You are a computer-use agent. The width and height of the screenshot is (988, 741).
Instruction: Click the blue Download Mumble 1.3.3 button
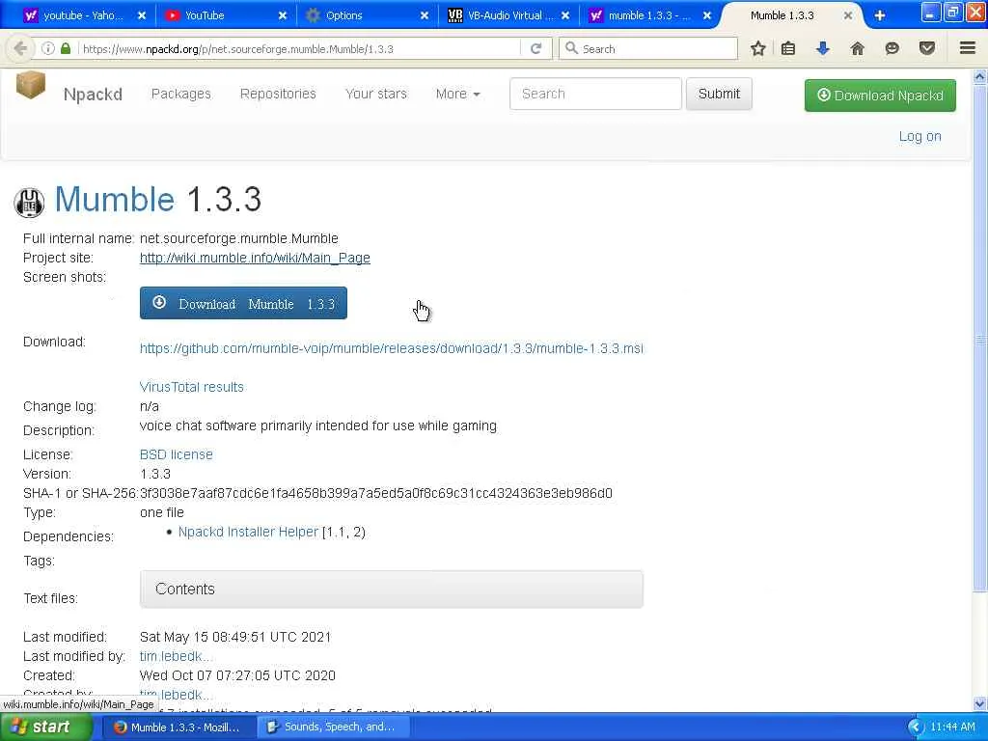[243, 303]
